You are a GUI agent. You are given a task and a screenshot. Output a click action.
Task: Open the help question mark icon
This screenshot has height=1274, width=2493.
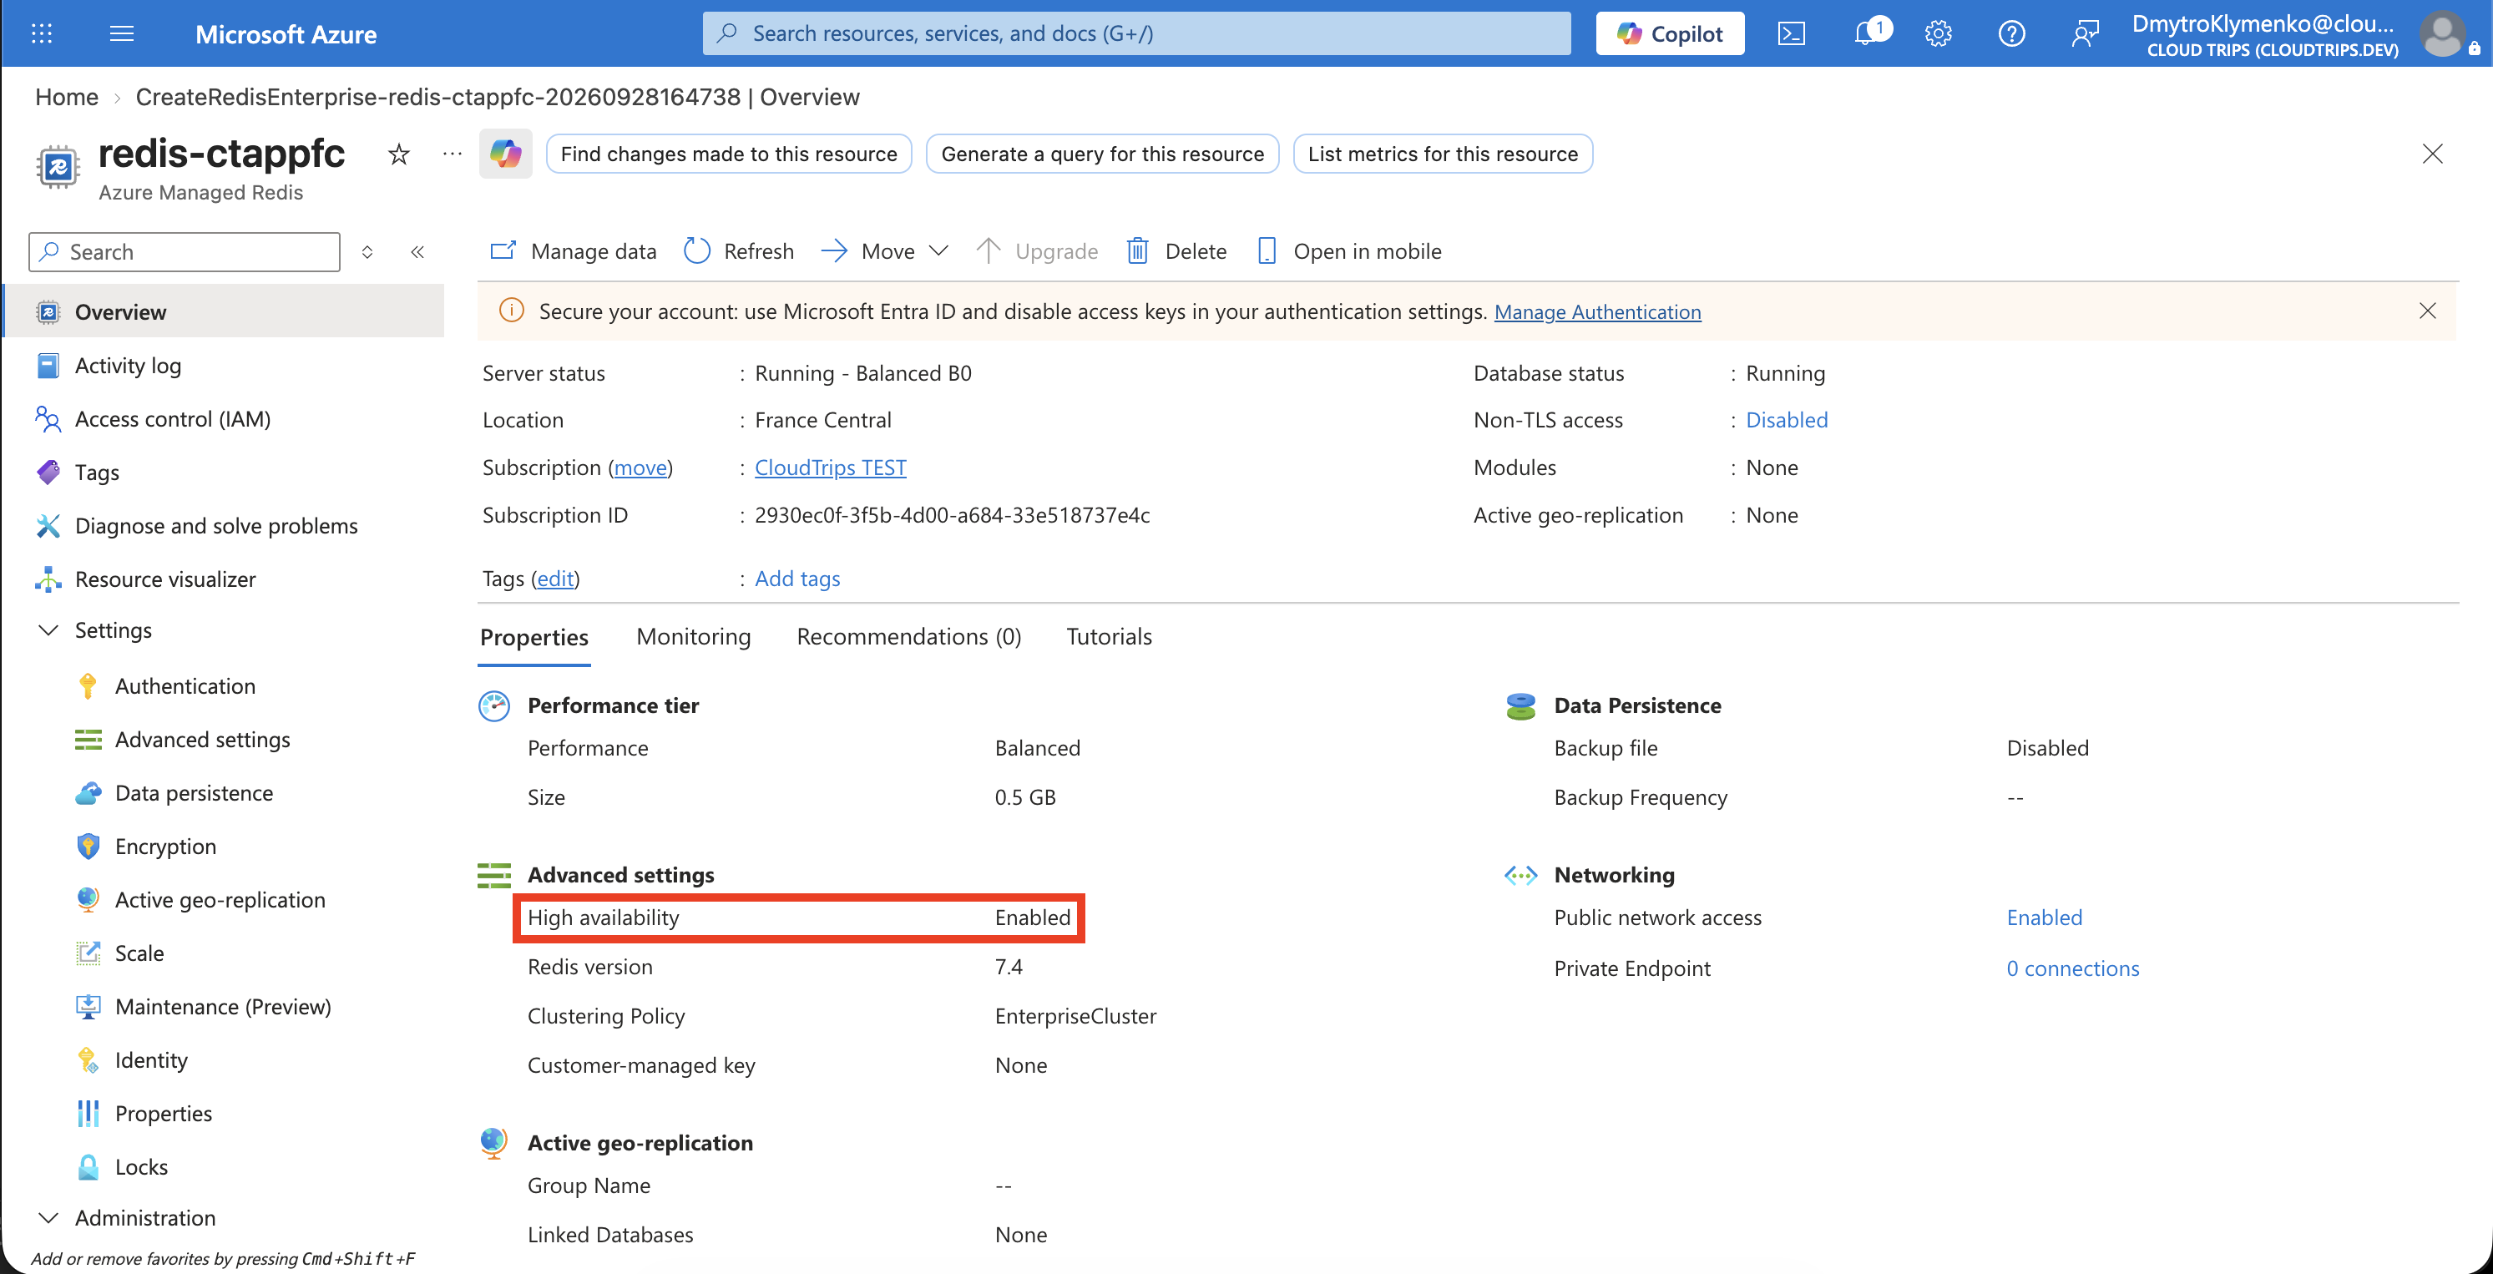(2011, 34)
